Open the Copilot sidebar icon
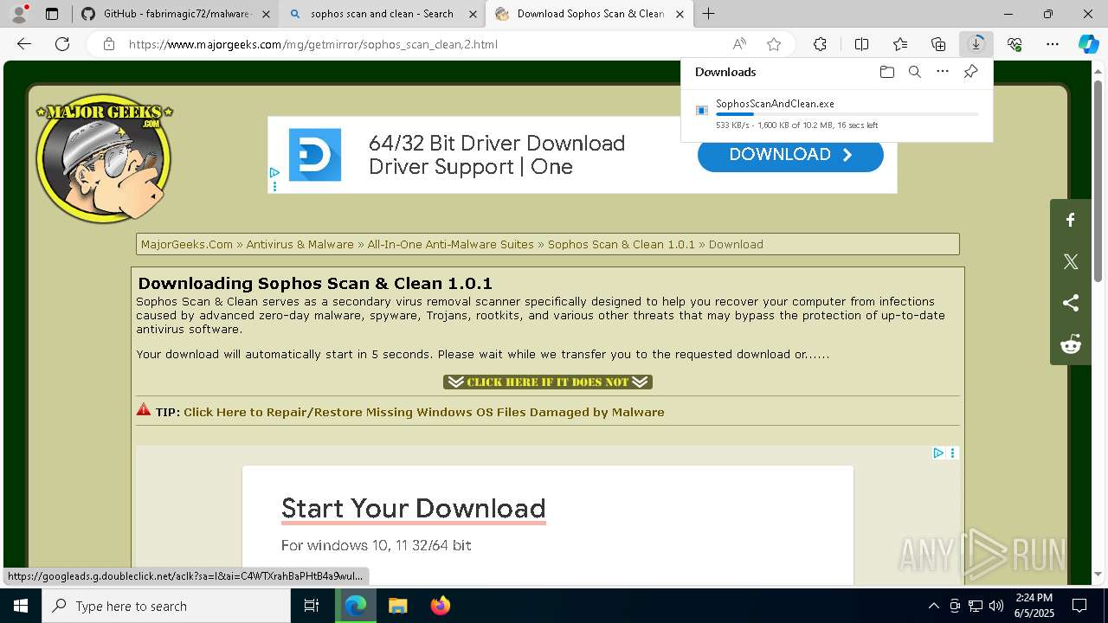 [1088, 44]
